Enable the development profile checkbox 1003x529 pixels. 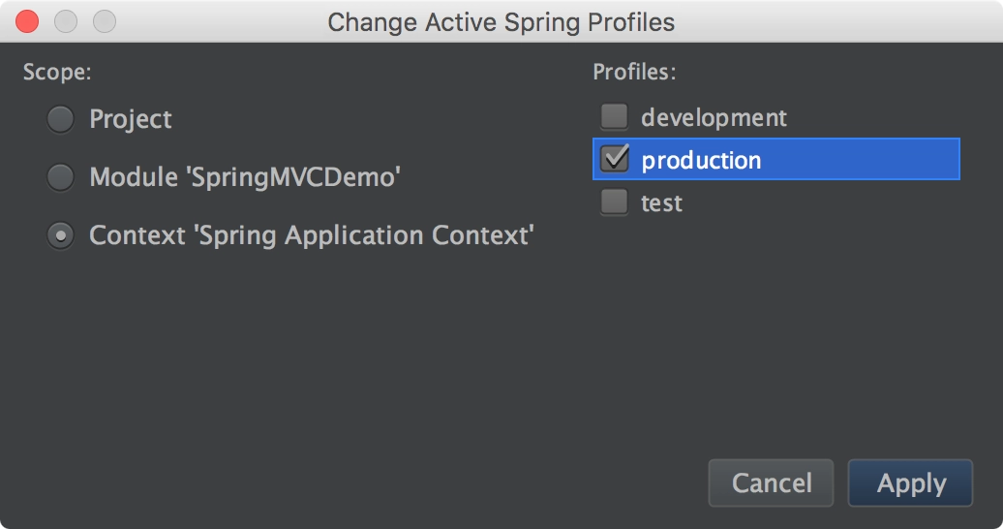click(x=614, y=116)
